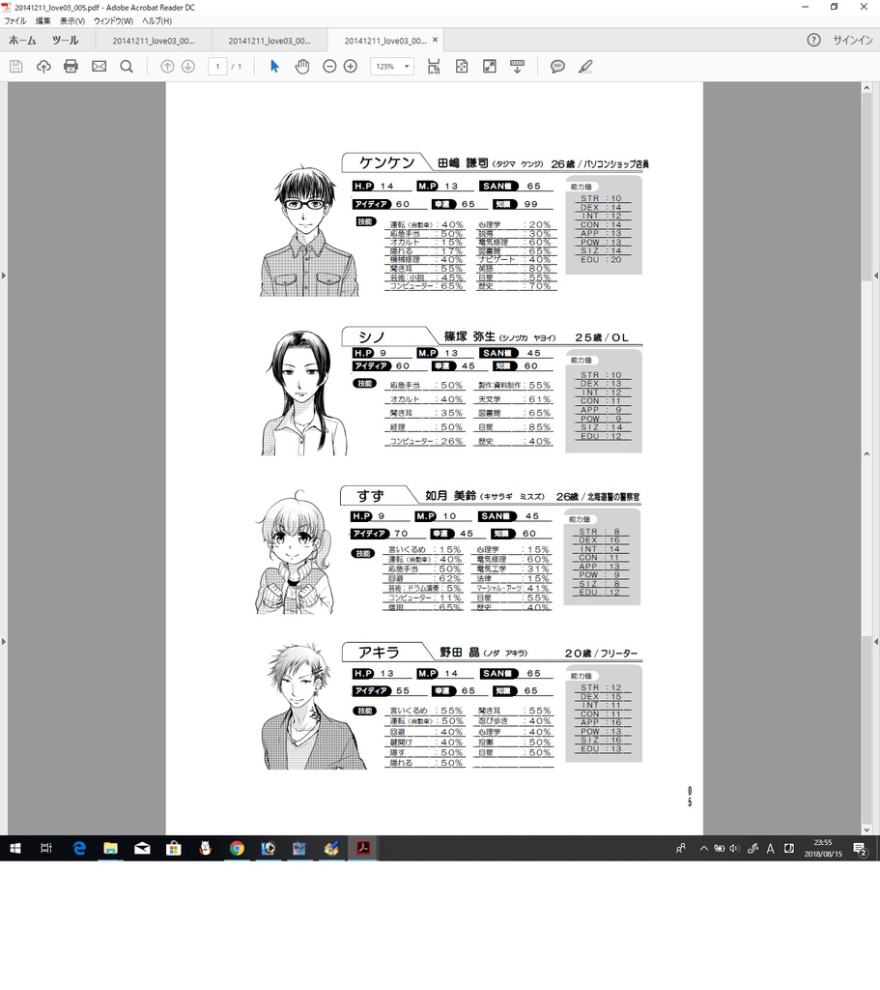The image size is (880, 990).
Task: Click the page number field
Action: pyautogui.click(x=217, y=67)
